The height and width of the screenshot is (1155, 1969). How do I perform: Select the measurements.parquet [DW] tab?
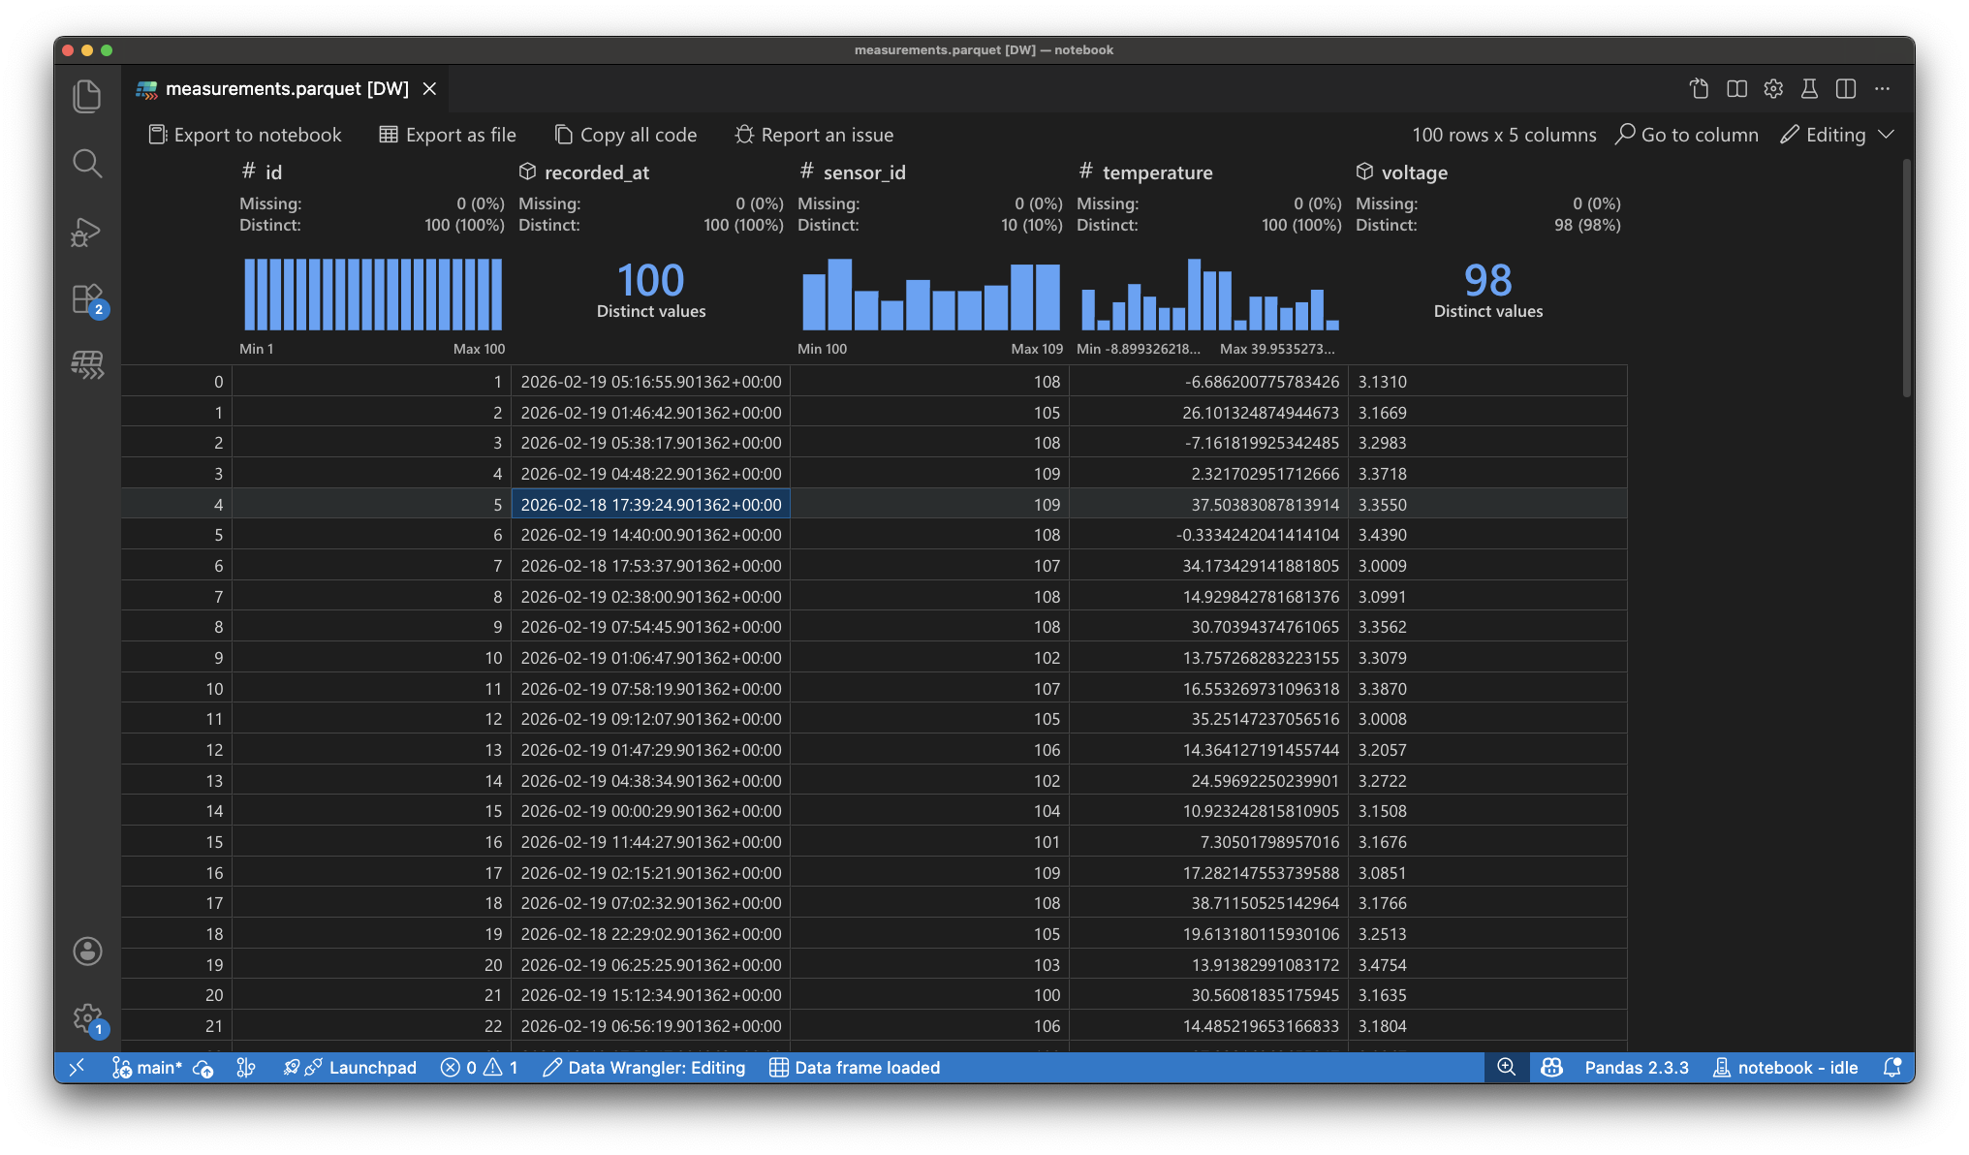[x=287, y=88]
